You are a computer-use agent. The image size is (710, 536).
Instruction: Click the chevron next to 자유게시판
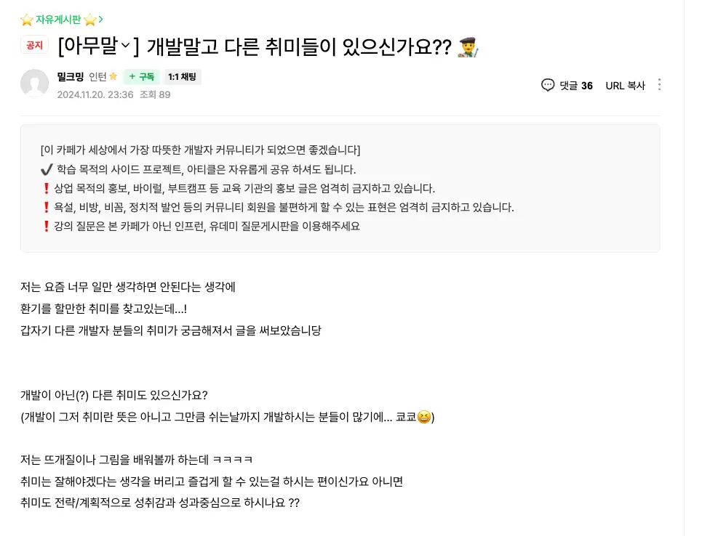pos(100,20)
